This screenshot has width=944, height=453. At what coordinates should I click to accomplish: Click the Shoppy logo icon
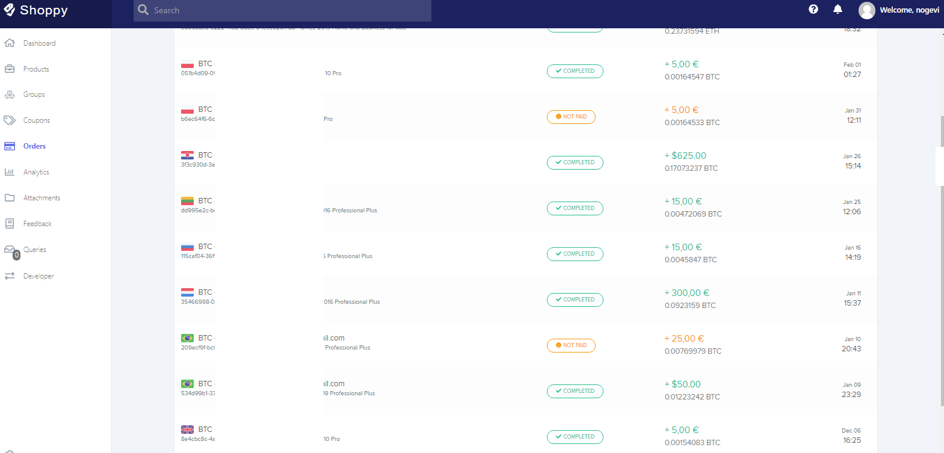coord(10,10)
